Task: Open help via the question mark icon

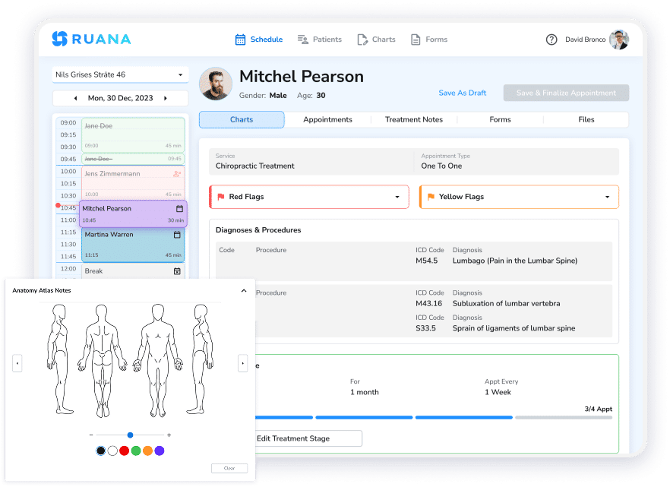Action: (x=551, y=39)
